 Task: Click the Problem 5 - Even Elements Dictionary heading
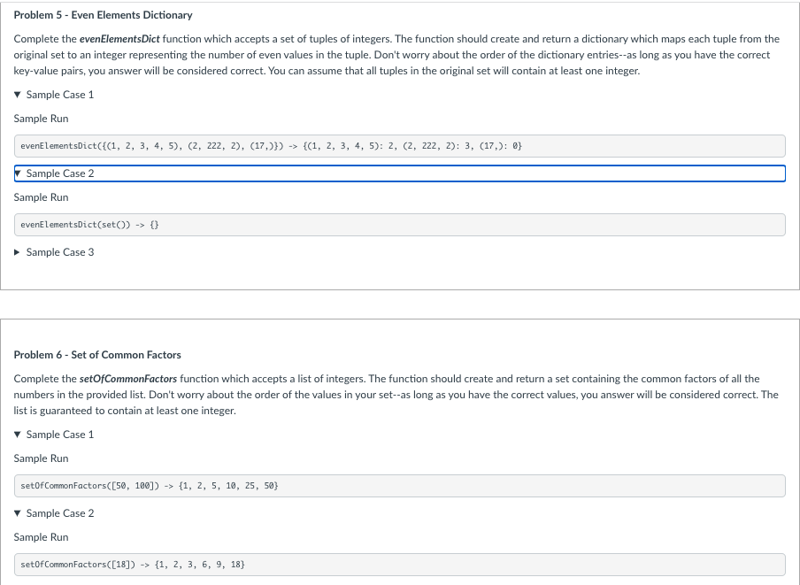click(x=103, y=15)
